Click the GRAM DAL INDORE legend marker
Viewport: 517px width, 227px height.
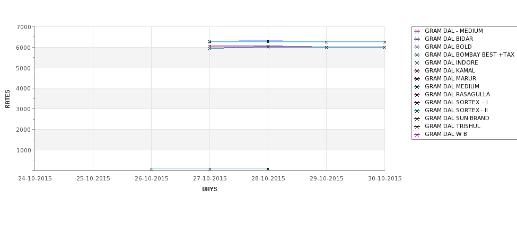click(x=417, y=63)
